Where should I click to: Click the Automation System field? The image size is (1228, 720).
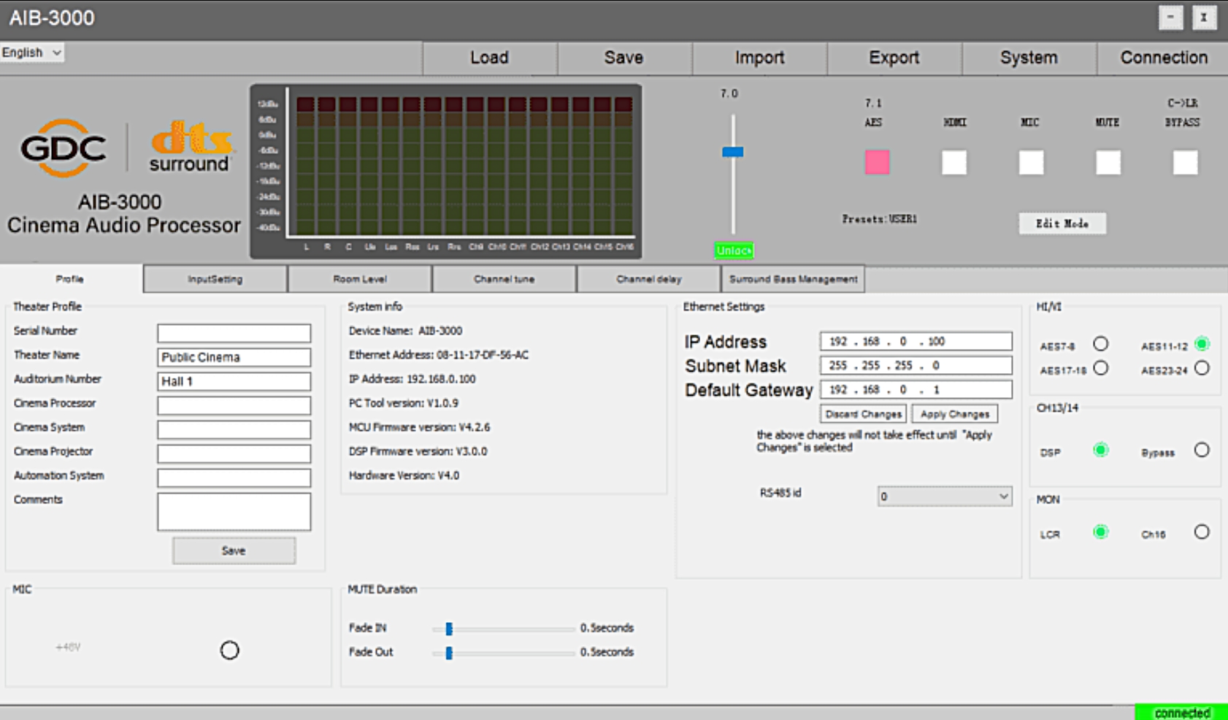point(234,478)
